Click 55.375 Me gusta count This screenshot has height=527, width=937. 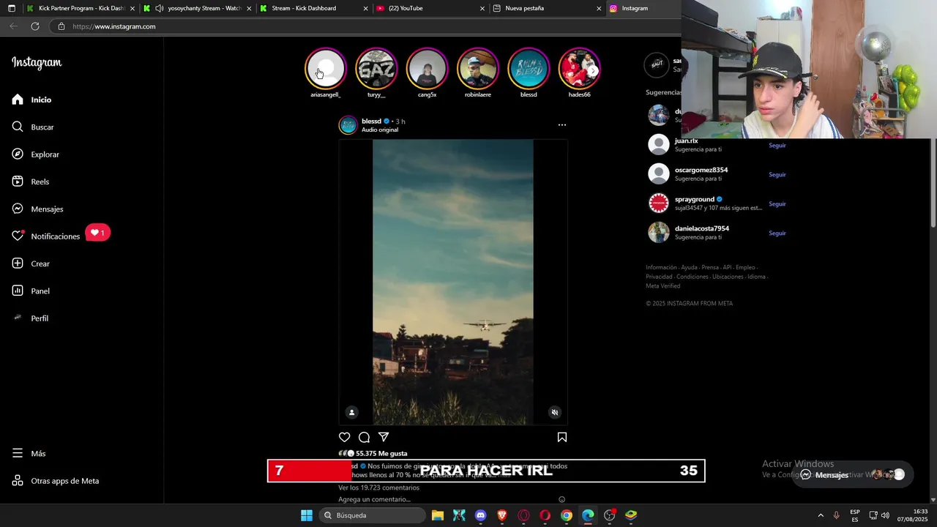[381, 454]
